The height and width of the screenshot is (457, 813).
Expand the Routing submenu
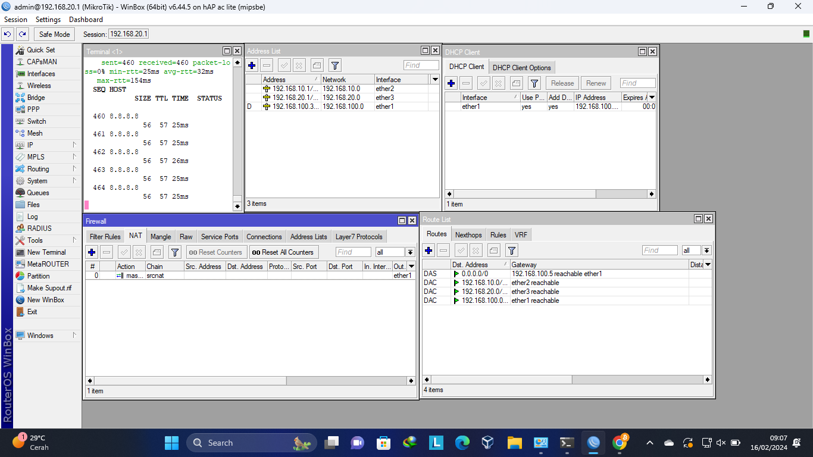47,169
